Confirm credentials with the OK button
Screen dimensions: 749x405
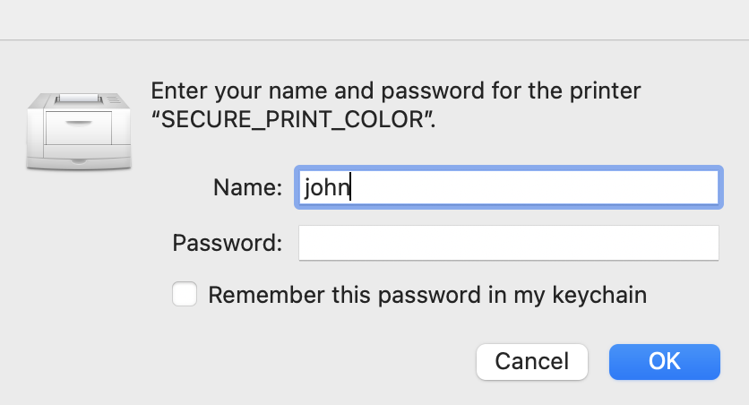coord(665,361)
